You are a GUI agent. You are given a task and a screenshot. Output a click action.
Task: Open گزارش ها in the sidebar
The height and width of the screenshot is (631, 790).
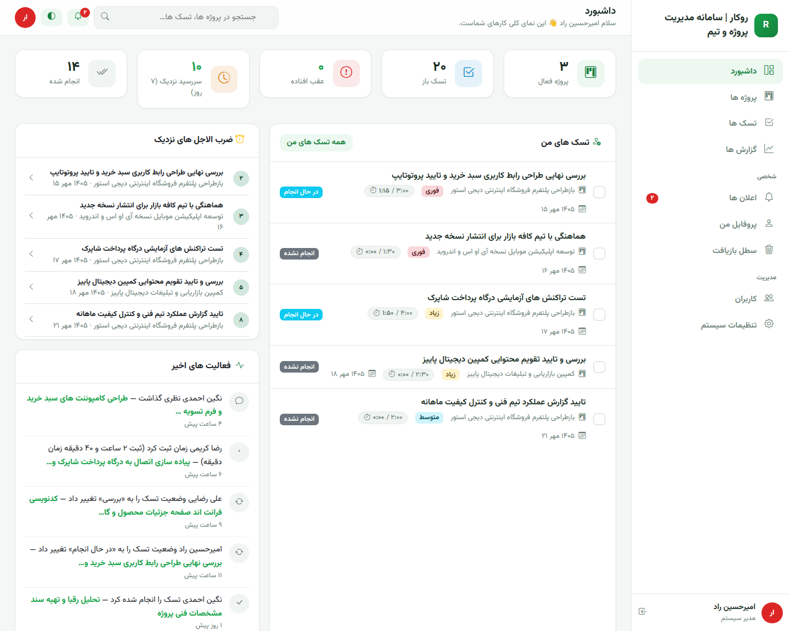point(710,149)
